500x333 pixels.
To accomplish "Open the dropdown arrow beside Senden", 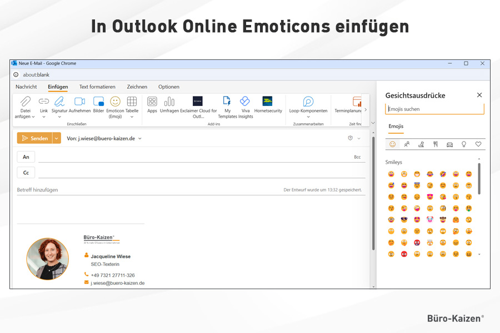I will pyautogui.click(x=57, y=138).
